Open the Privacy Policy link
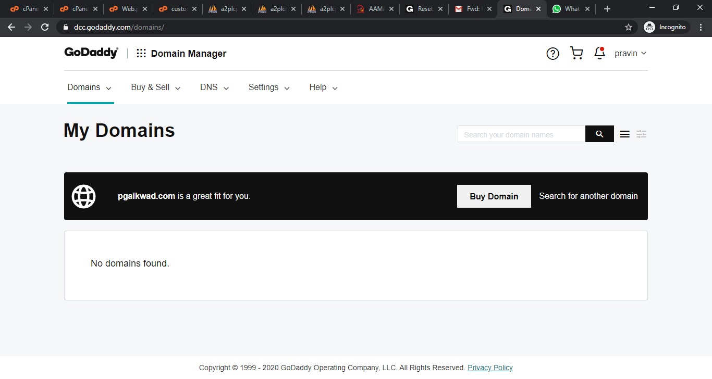712x379 pixels. (x=490, y=368)
